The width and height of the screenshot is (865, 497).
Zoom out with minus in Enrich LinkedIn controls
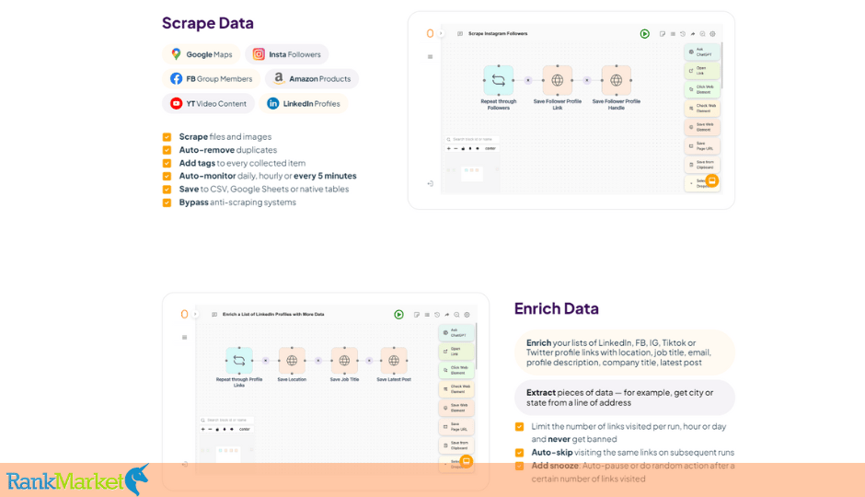click(210, 429)
